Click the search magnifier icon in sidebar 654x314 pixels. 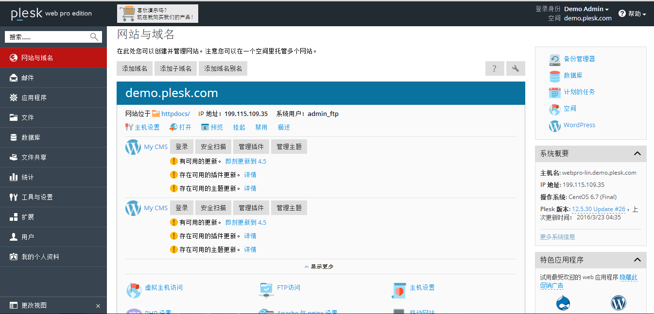(94, 37)
